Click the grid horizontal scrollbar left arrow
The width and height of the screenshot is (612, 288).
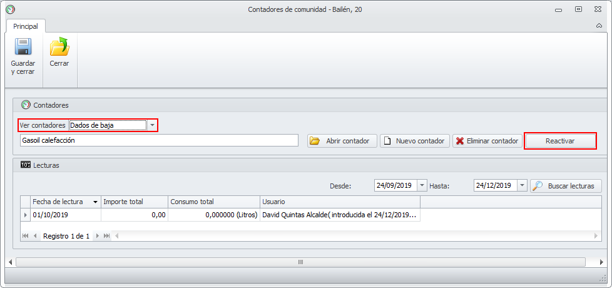(x=116, y=235)
